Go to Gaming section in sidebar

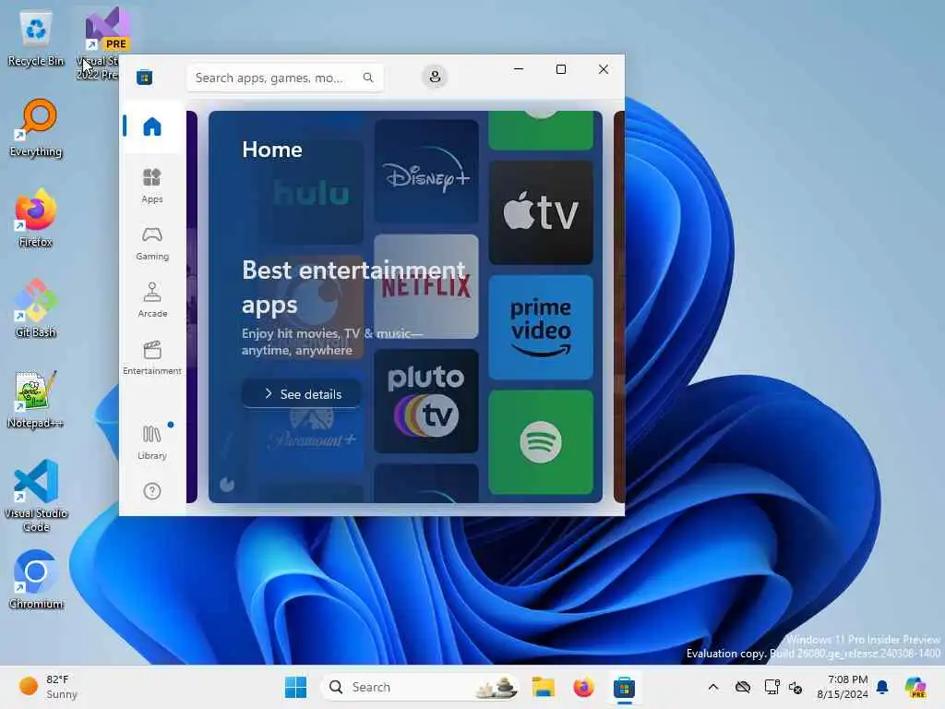(152, 243)
